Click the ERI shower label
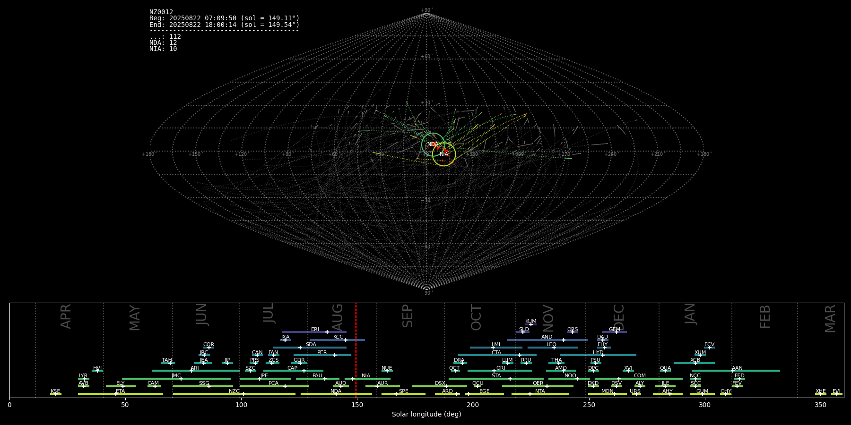Viewport: 851px width, 425px height. pyautogui.click(x=315, y=330)
